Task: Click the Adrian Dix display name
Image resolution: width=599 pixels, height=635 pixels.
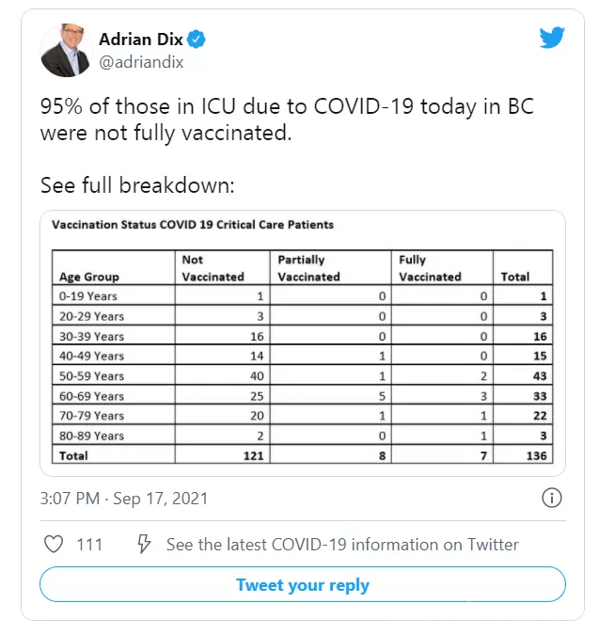Action: click(142, 40)
